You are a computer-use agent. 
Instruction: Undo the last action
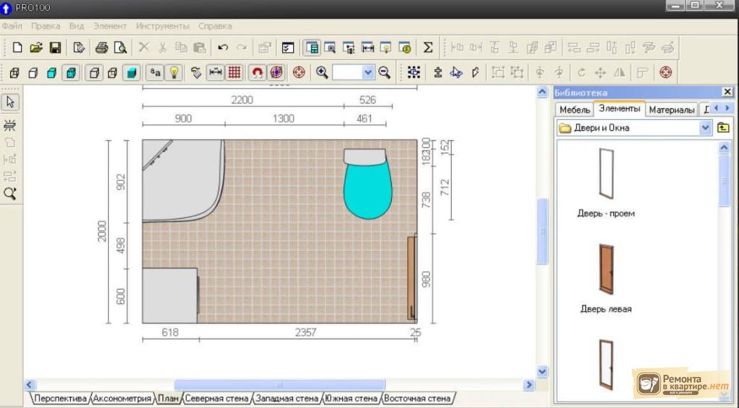[223, 48]
